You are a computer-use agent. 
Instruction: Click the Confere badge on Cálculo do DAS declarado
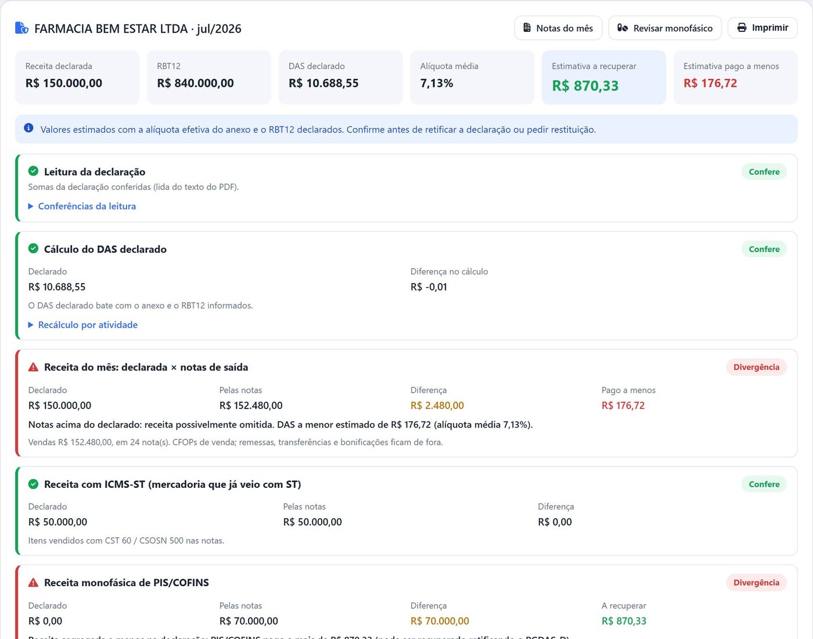[x=764, y=249]
